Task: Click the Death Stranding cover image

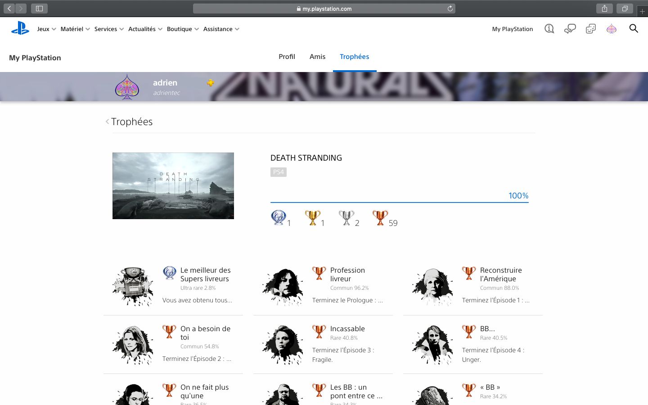Action: [173, 186]
